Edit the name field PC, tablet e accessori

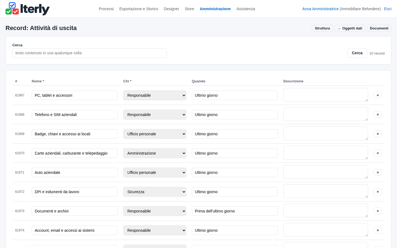coord(75,95)
